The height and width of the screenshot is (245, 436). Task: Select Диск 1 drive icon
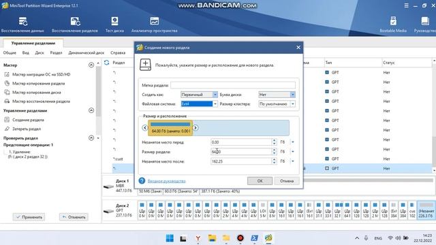tap(108, 186)
